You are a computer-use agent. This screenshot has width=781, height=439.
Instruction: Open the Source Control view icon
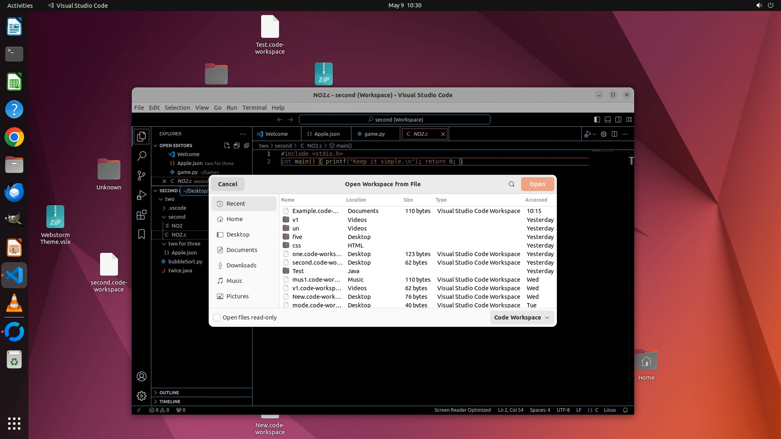pos(142,176)
